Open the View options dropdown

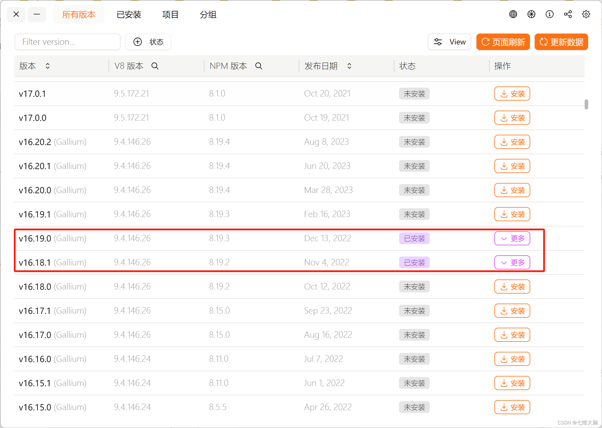coord(449,42)
